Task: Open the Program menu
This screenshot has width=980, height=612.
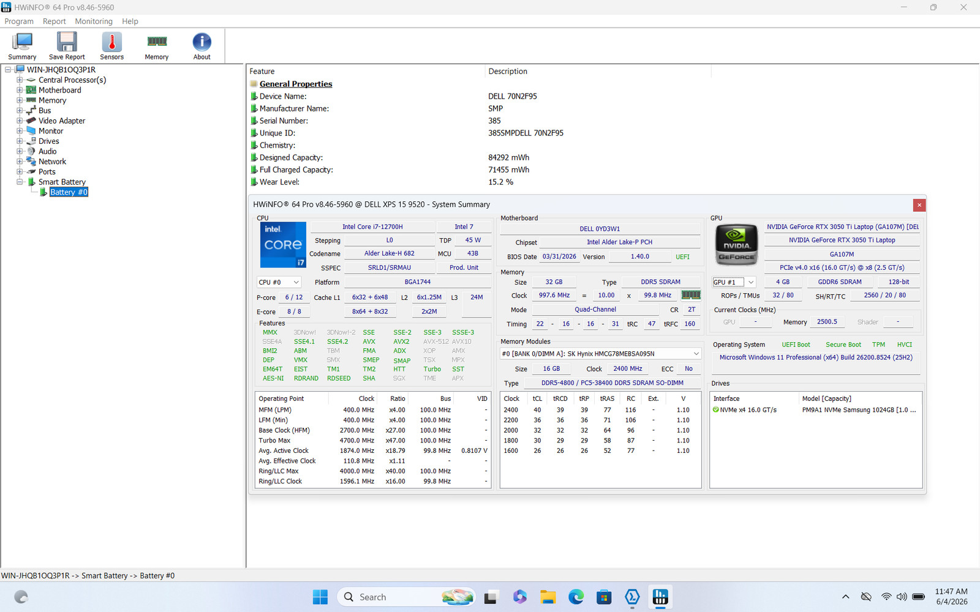Action: pyautogui.click(x=19, y=21)
